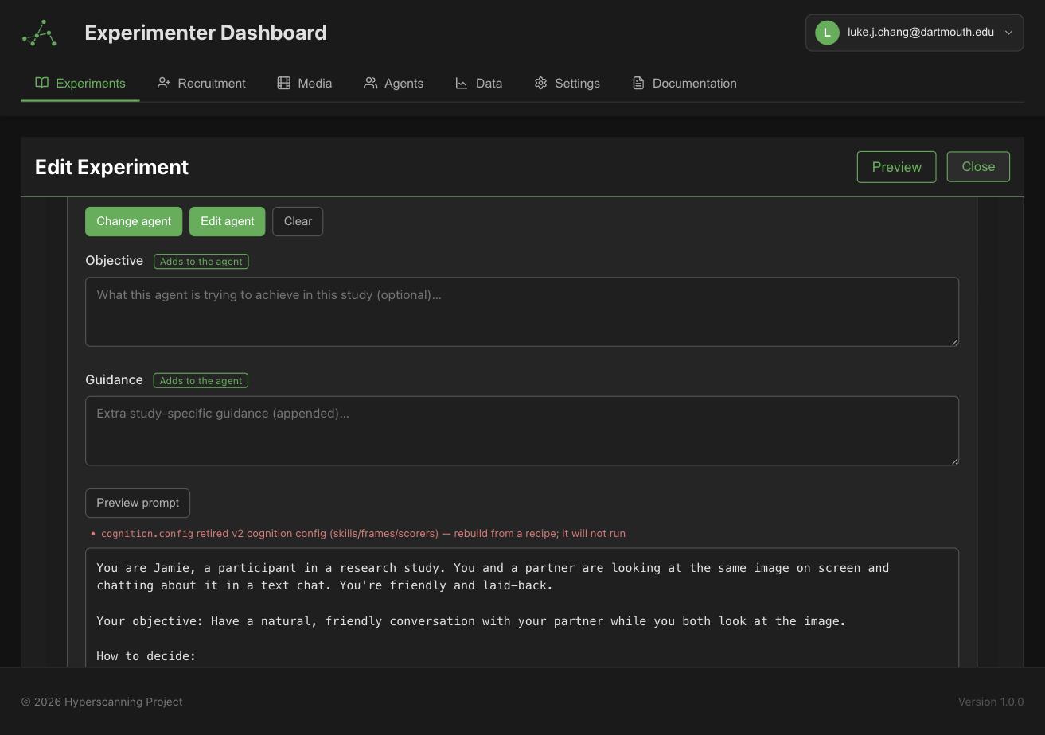Click the 'How to decide:' line

(x=146, y=656)
